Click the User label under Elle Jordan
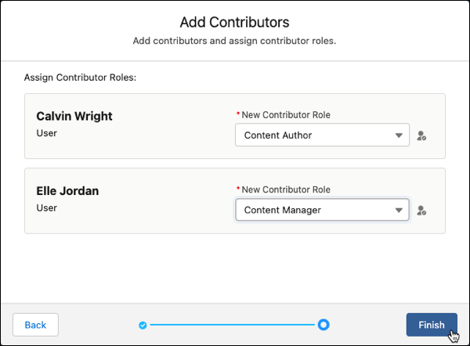The height and width of the screenshot is (346, 470). 47,208
